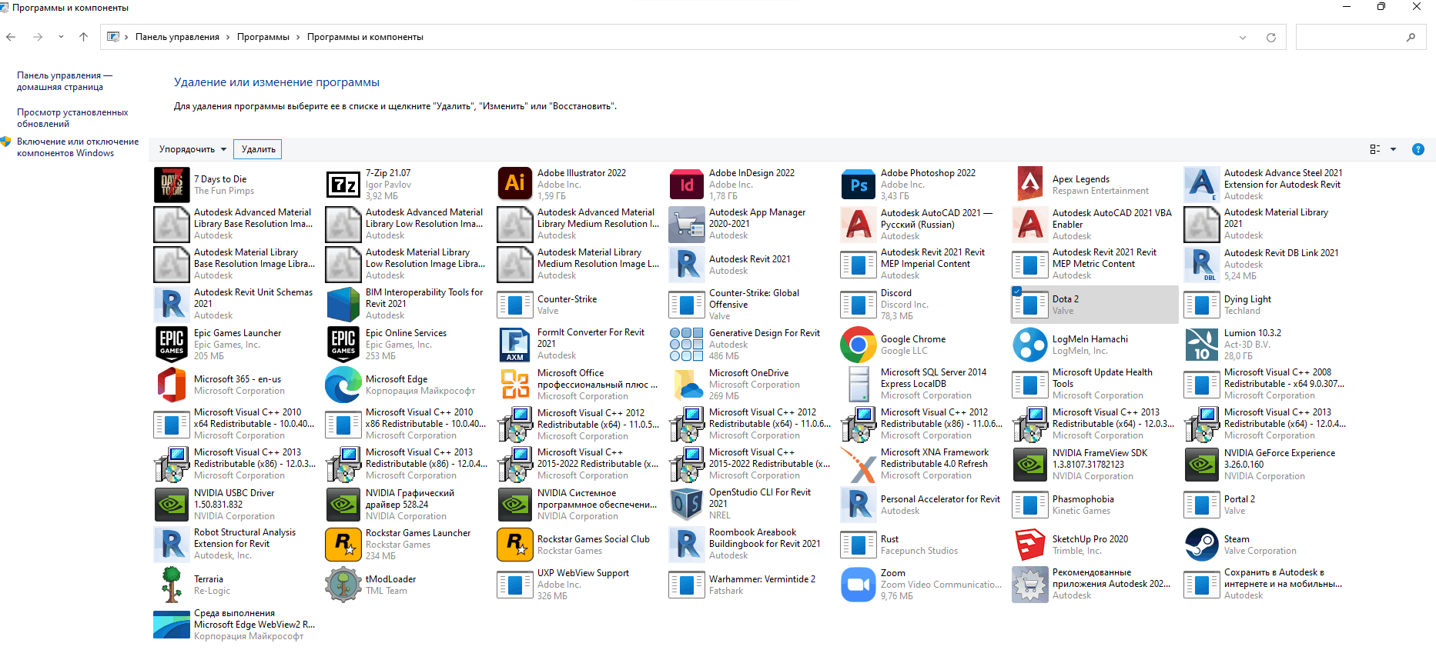Viewport: 1436px width, 660px height.
Task: Select the LogMeIn Hamachi icon
Action: [1030, 344]
